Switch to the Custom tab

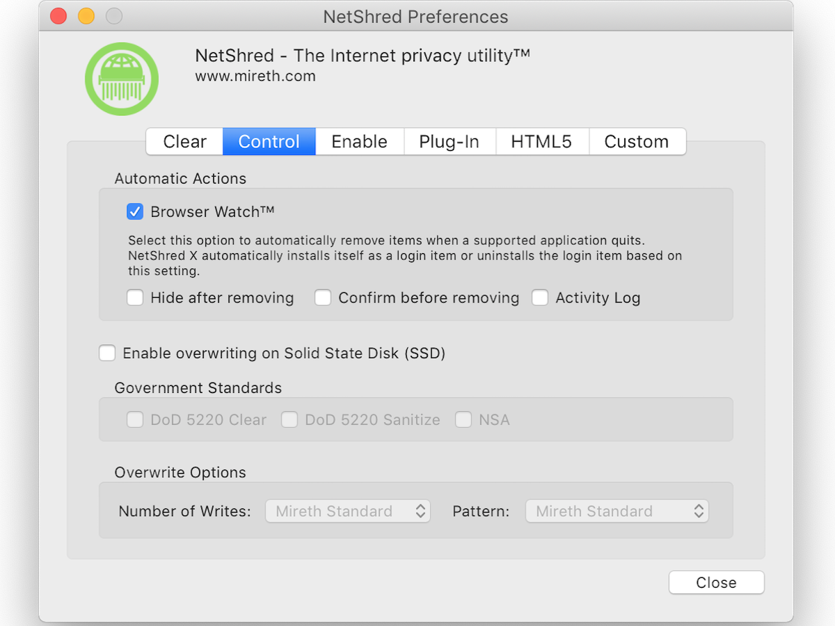point(636,142)
